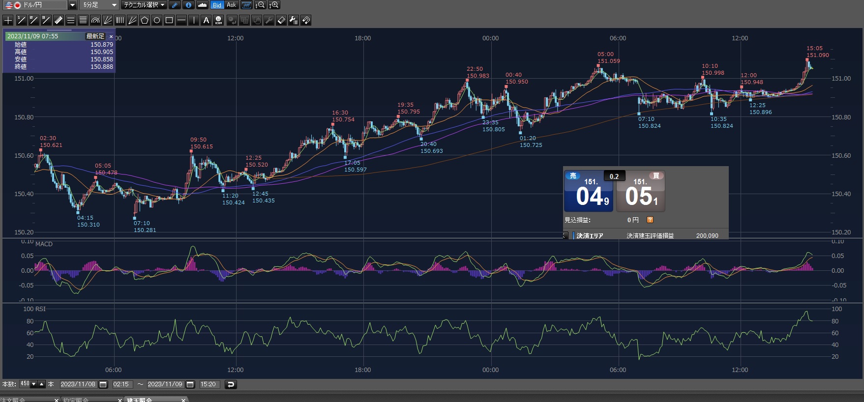Image resolution: width=864 pixels, height=402 pixels.
Task: Switch chart price to Bid
Action: (217, 5)
